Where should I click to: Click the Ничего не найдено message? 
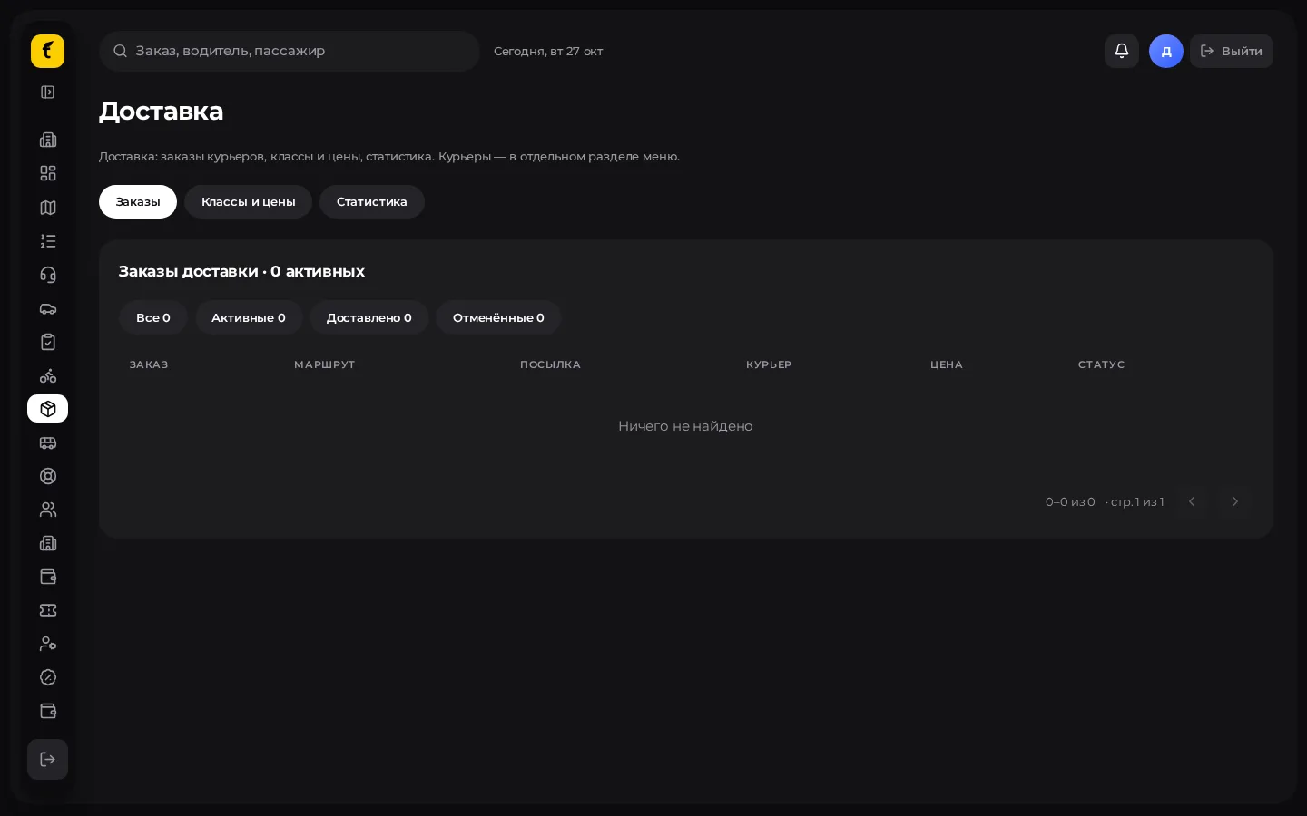click(685, 426)
